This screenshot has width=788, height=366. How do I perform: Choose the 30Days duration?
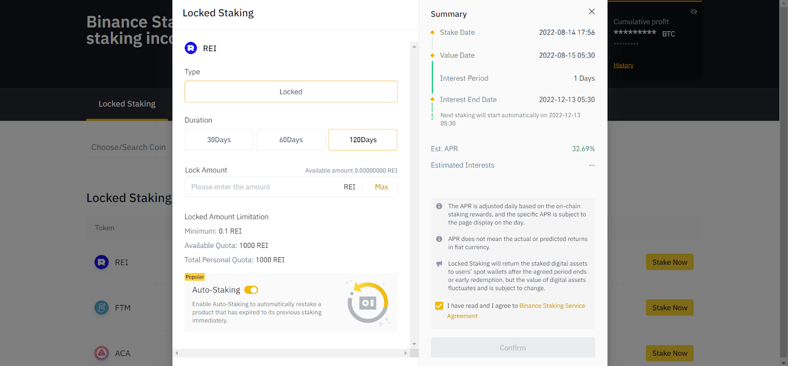point(219,140)
